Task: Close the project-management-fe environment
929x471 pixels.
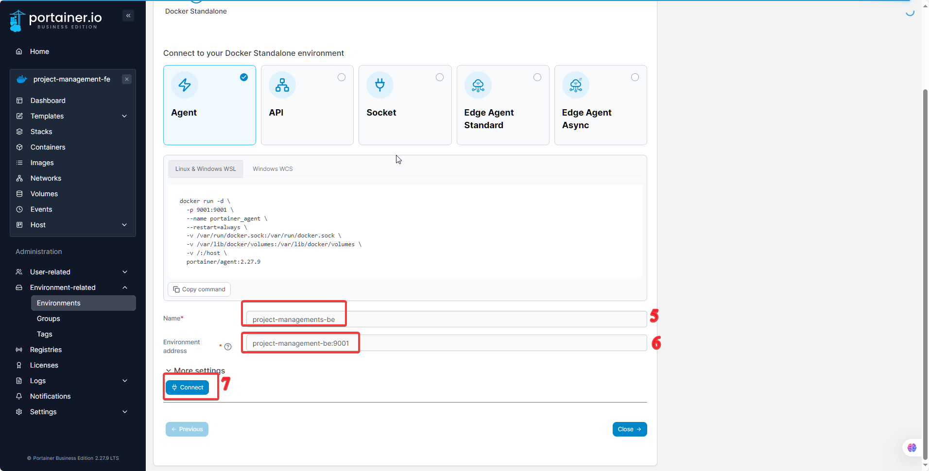Action: [127, 79]
